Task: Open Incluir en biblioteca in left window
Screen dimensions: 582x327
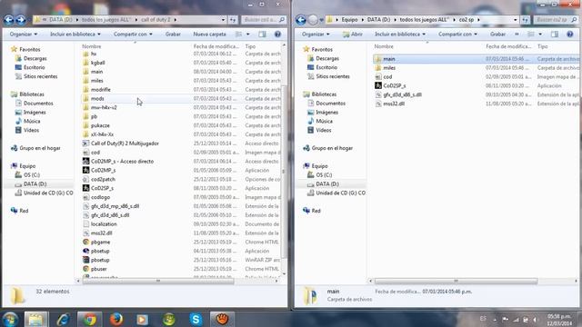Action: pyautogui.click(x=75, y=35)
